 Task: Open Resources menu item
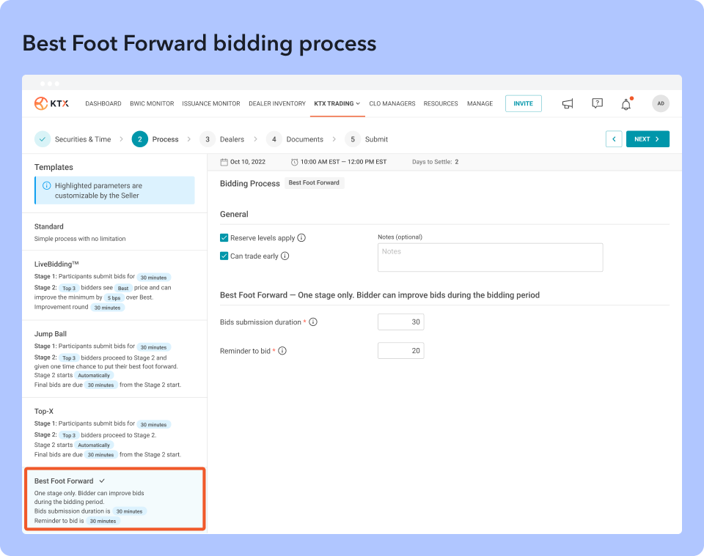(441, 103)
